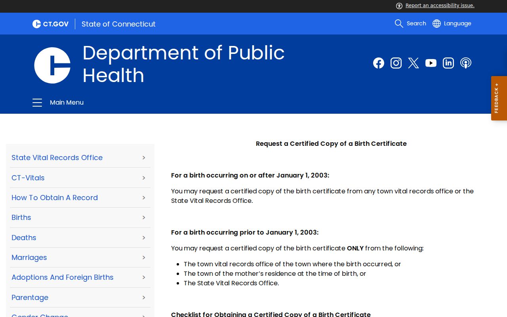Open the Feedback side tab

tap(499, 98)
